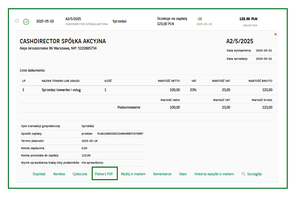Click invoice number A2/5/2025 in the row
The height and width of the screenshot is (197, 295).
pyautogui.click(x=73, y=19)
